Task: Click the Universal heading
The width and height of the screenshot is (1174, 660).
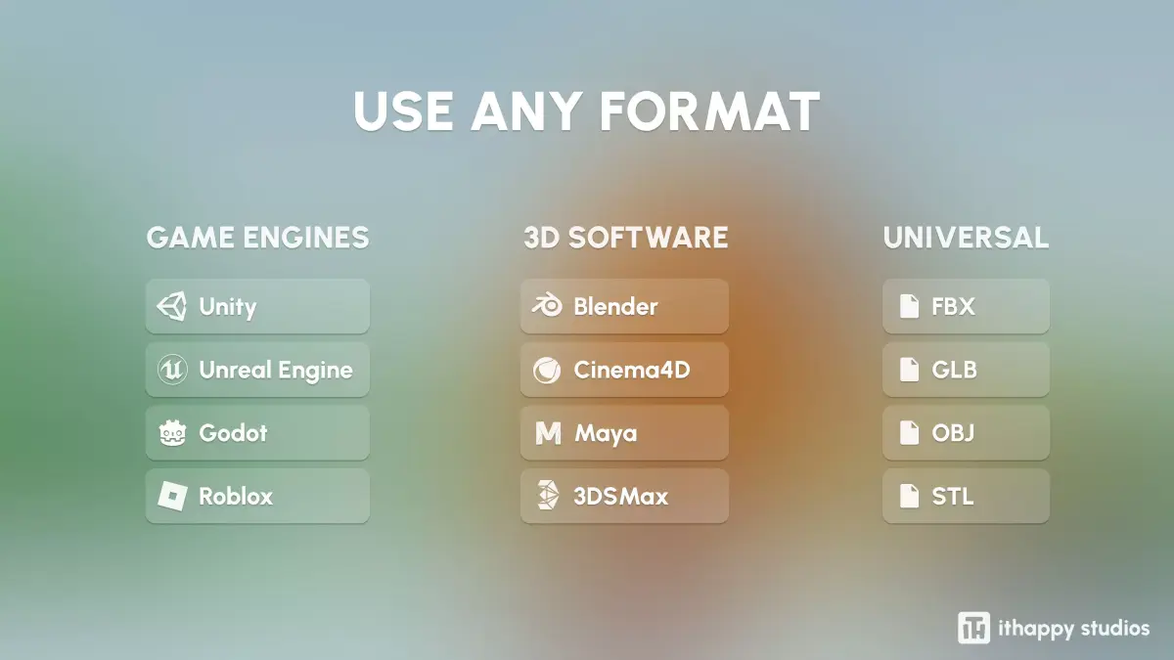Action: point(966,238)
